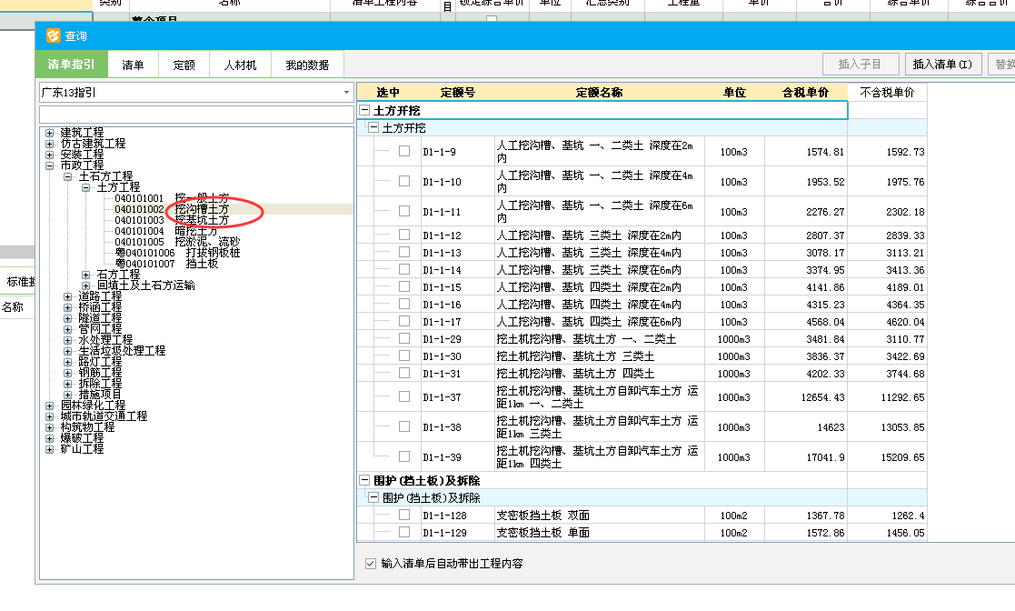
Task: Click the 插入子目 button
Action: tap(860, 65)
